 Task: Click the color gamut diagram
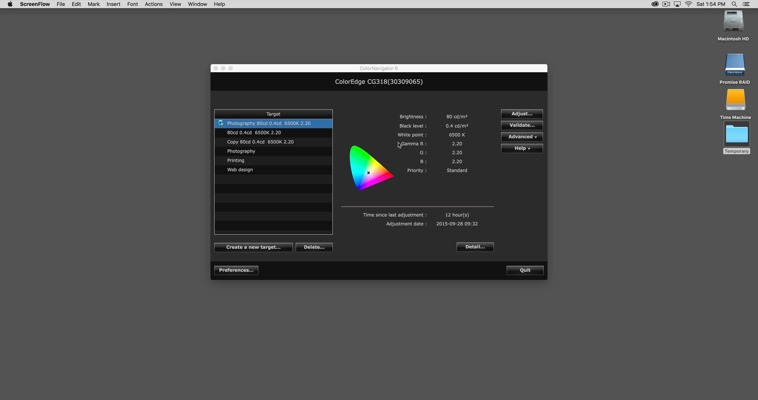pyautogui.click(x=371, y=168)
